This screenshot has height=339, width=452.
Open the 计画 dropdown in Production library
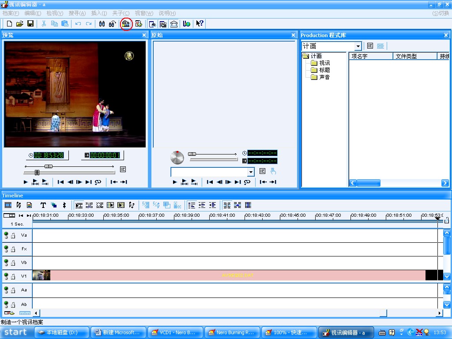(x=358, y=46)
